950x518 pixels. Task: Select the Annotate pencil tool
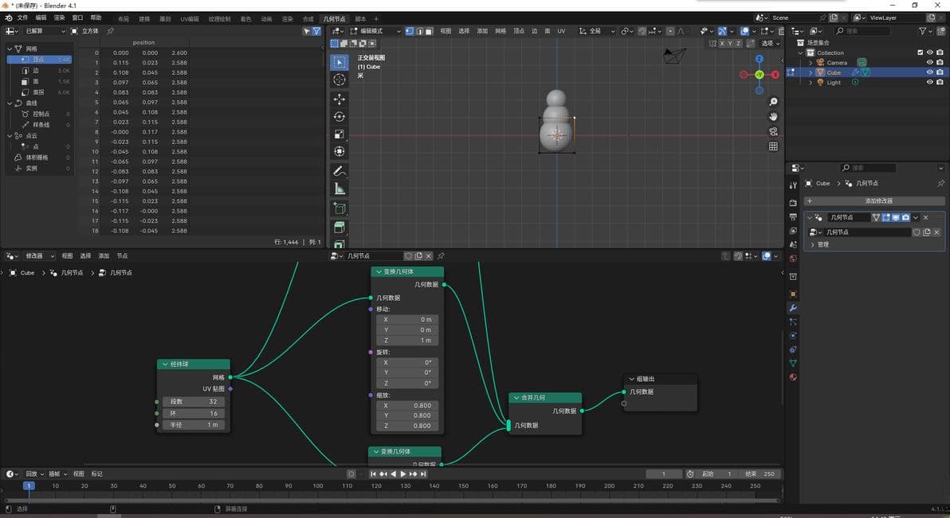coord(340,171)
